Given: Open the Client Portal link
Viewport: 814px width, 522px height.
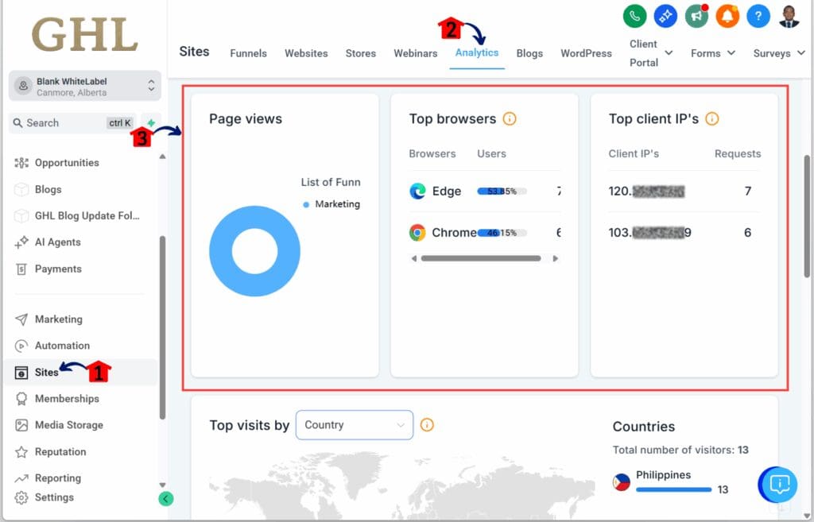Looking at the screenshot, I should click(x=644, y=52).
